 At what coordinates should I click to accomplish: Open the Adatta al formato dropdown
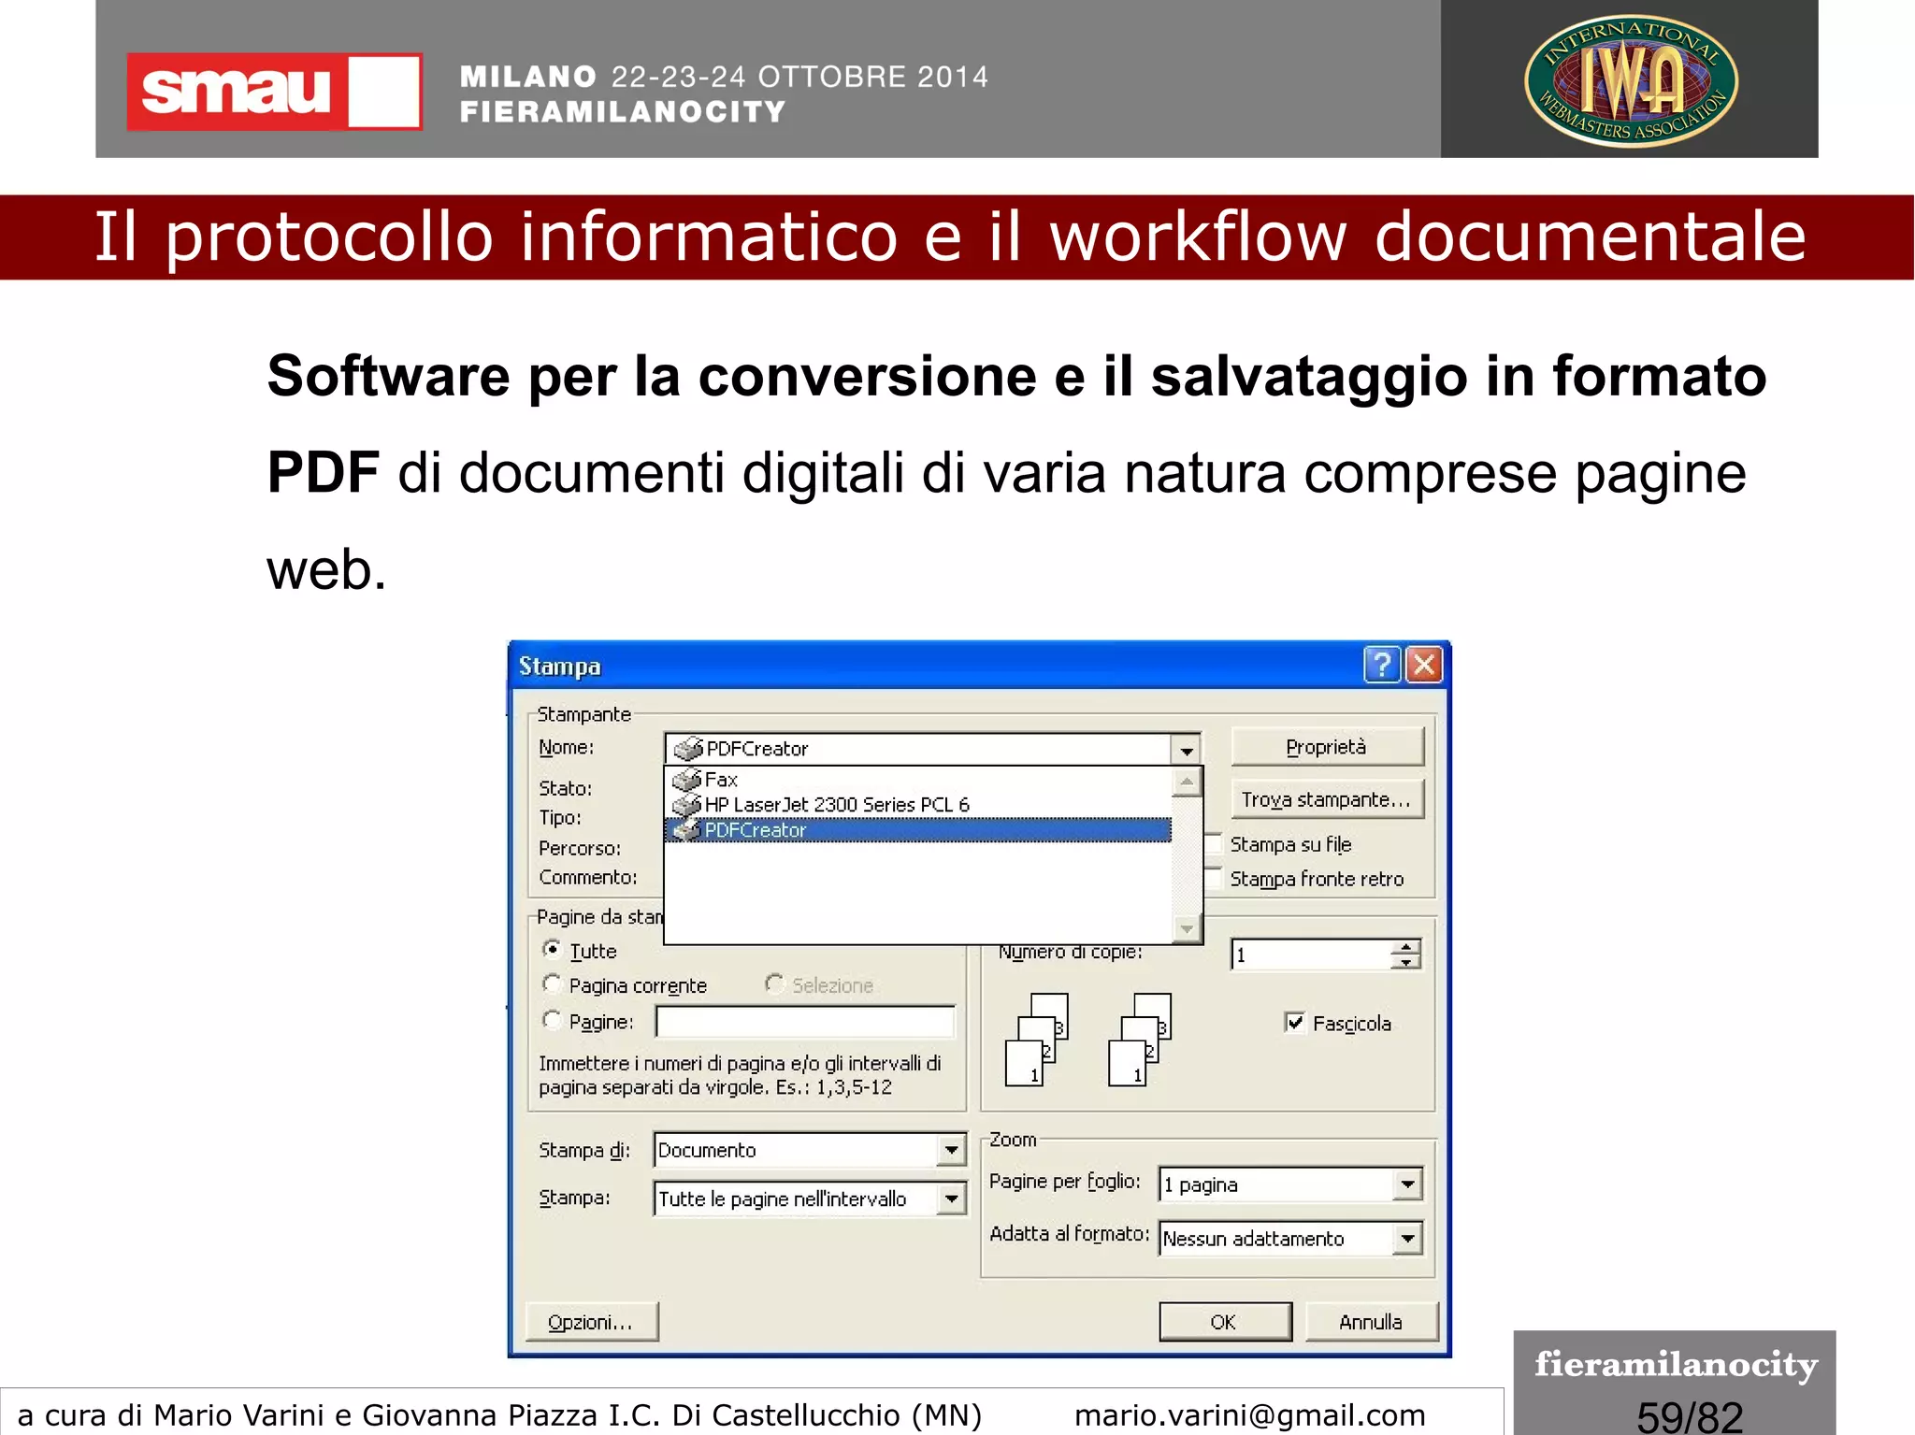(1407, 1239)
